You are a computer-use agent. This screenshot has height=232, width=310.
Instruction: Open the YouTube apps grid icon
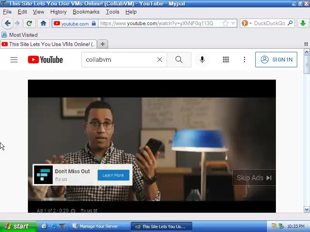pyautogui.click(x=226, y=60)
